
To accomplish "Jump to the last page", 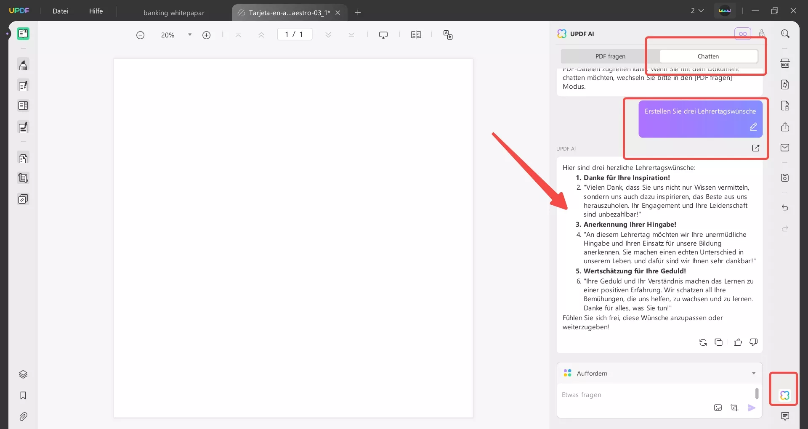I will click(x=351, y=35).
